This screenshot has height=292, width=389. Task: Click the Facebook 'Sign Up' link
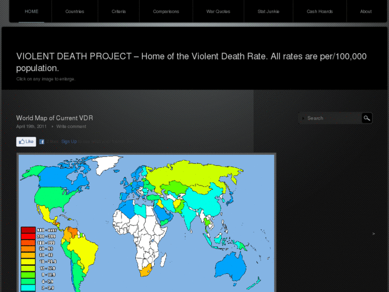click(69, 141)
